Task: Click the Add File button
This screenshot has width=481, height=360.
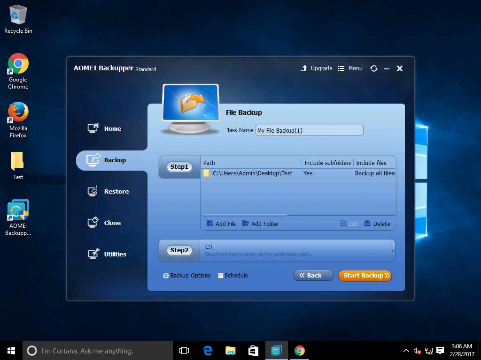Action: click(x=221, y=224)
